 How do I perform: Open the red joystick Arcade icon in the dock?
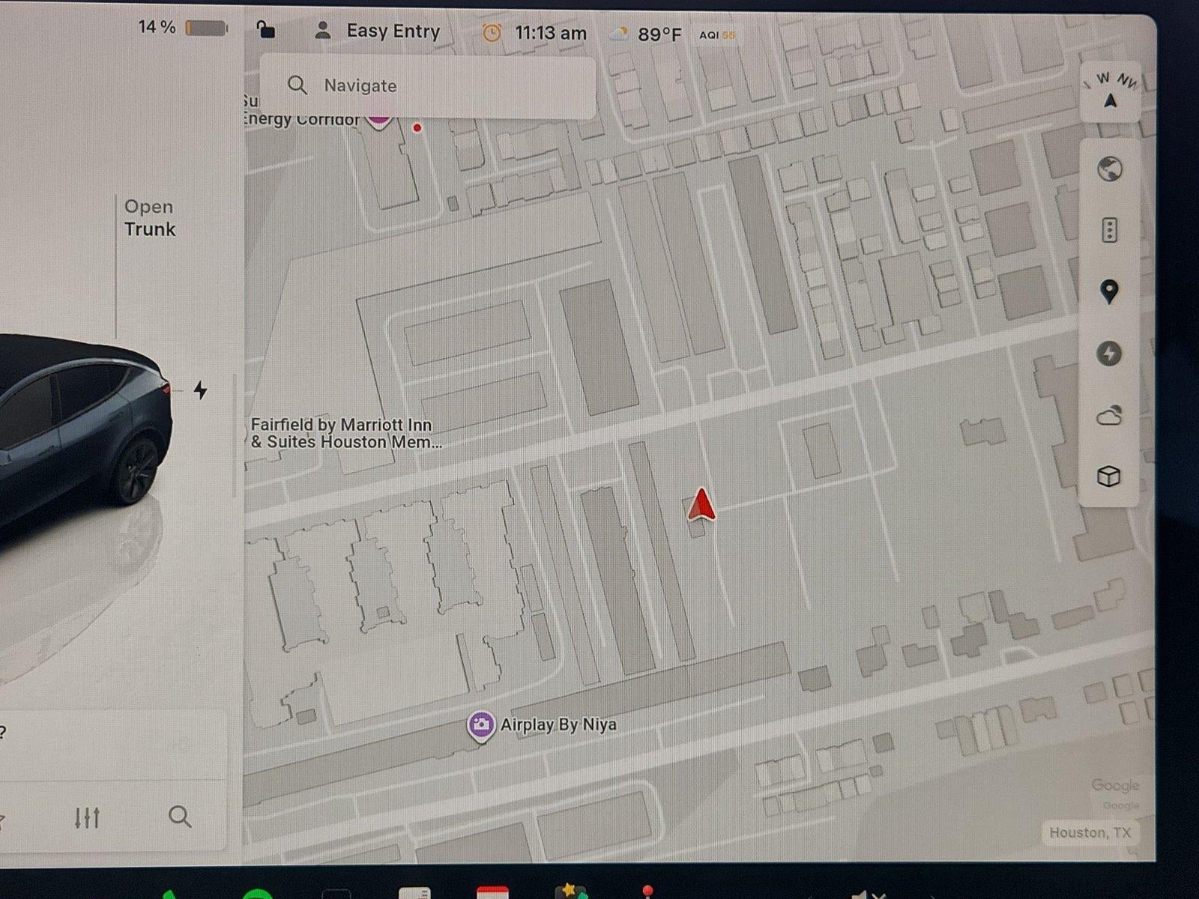click(x=647, y=891)
